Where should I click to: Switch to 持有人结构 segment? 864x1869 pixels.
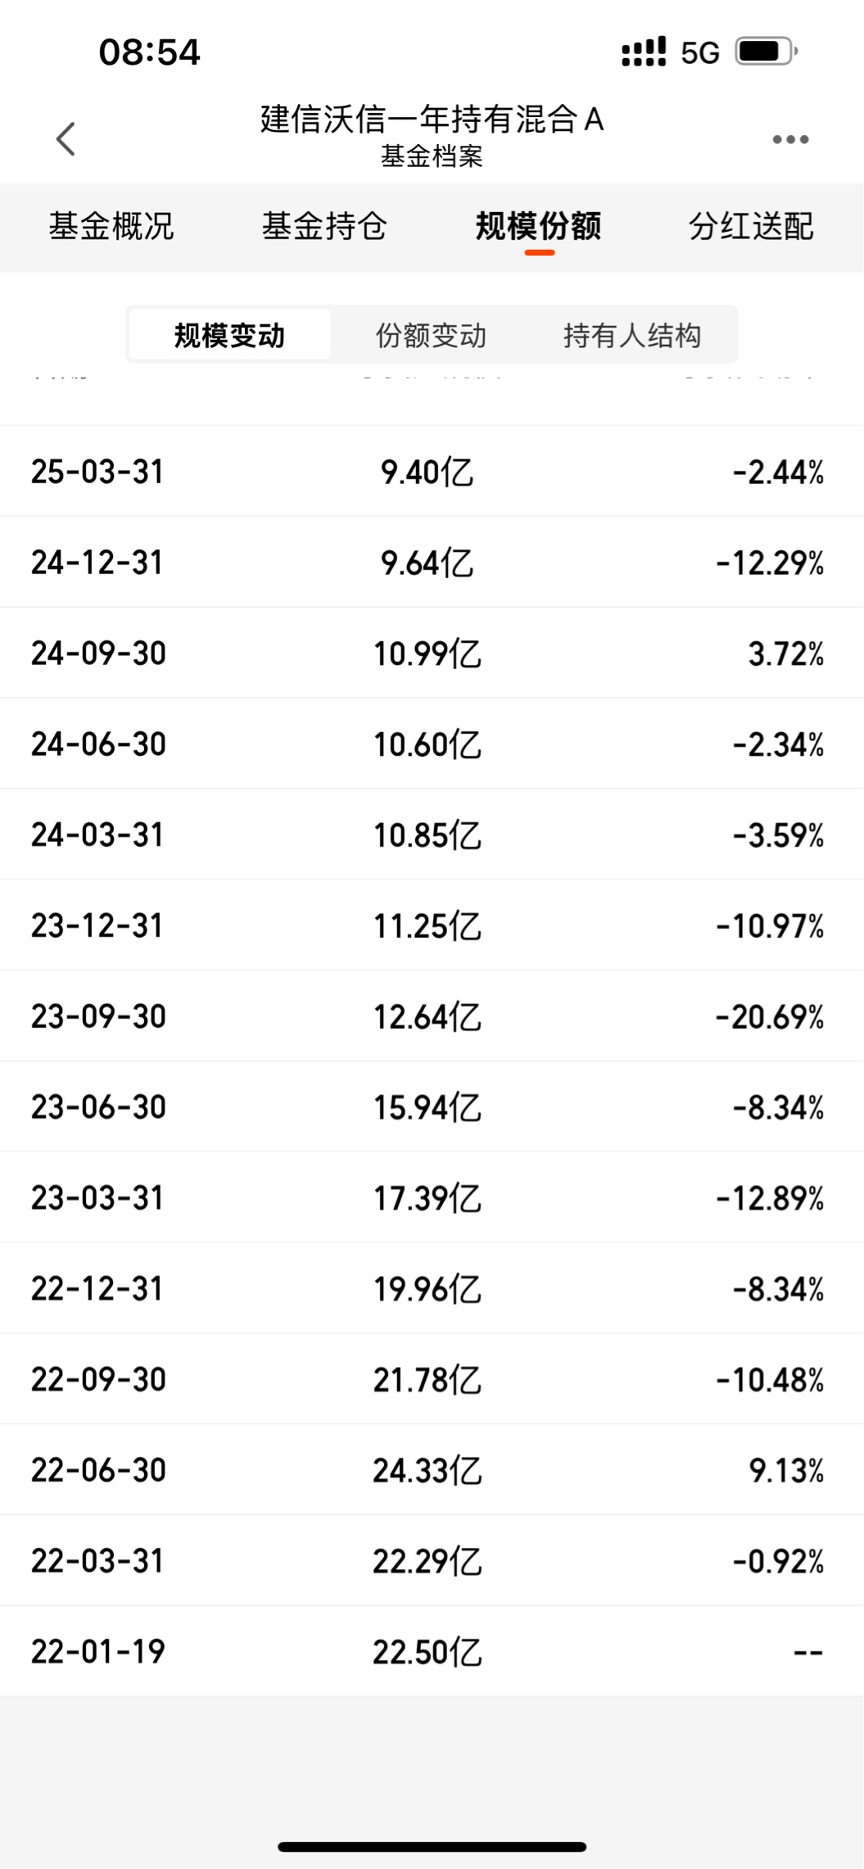tap(632, 335)
